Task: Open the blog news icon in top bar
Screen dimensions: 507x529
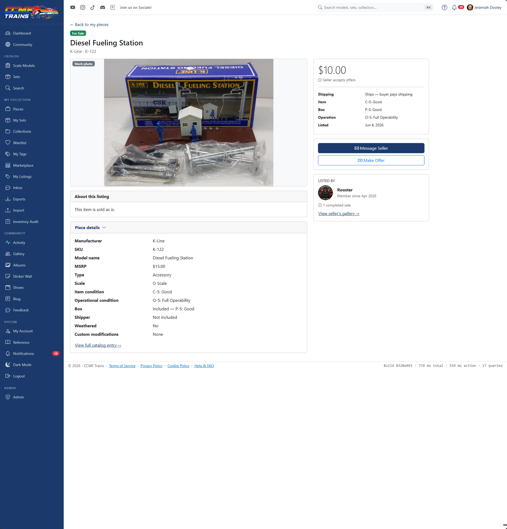Action: click(x=112, y=7)
